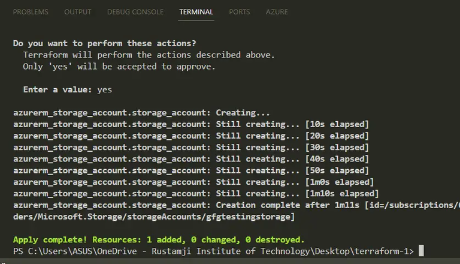The image size is (460, 264).
Task: Click the '[1m10s elapsed]' output line
Action: tap(196, 193)
